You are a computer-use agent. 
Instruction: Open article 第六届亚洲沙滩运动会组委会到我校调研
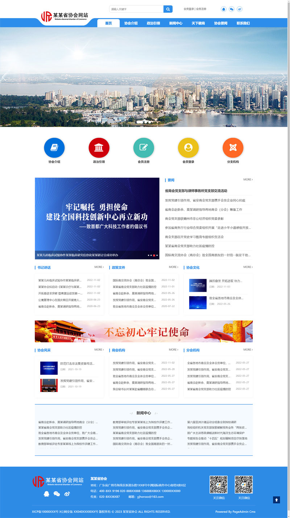(212, 422)
